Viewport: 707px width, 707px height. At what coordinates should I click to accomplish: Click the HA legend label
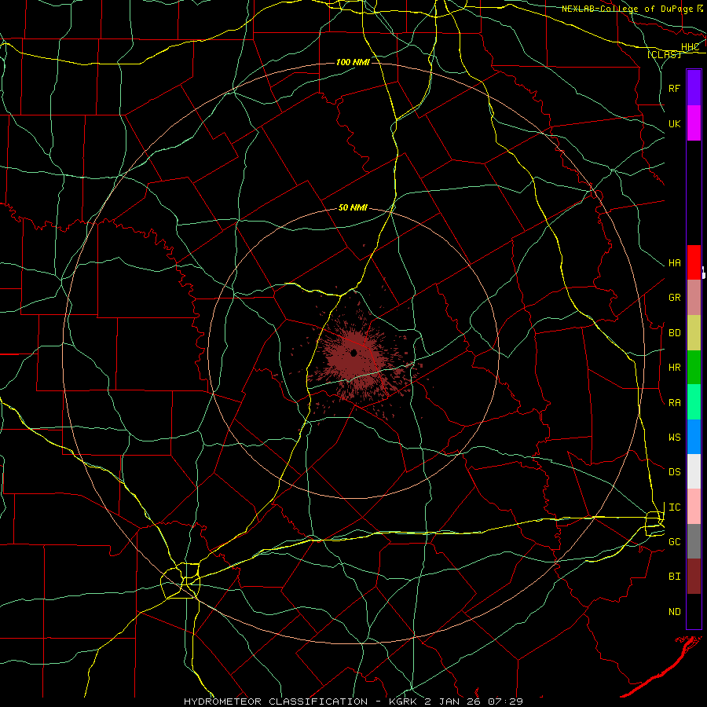coord(675,262)
